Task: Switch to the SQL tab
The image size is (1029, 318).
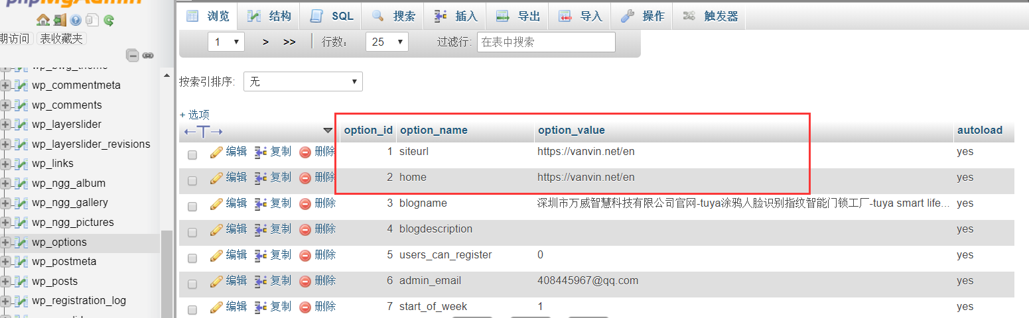Action: [333, 16]
